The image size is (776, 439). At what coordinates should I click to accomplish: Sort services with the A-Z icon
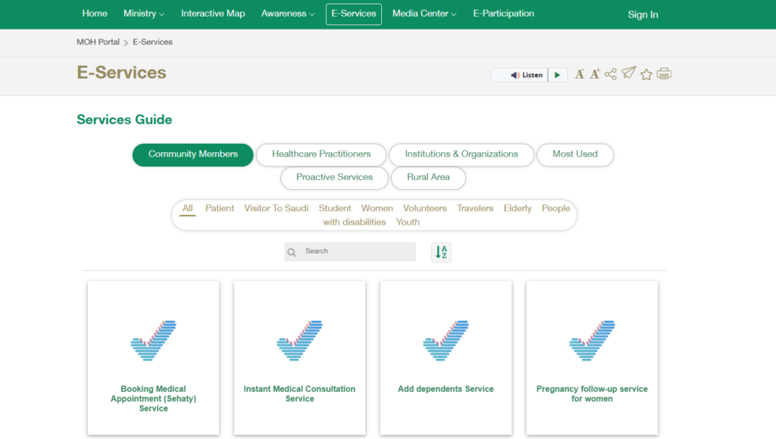441,252
